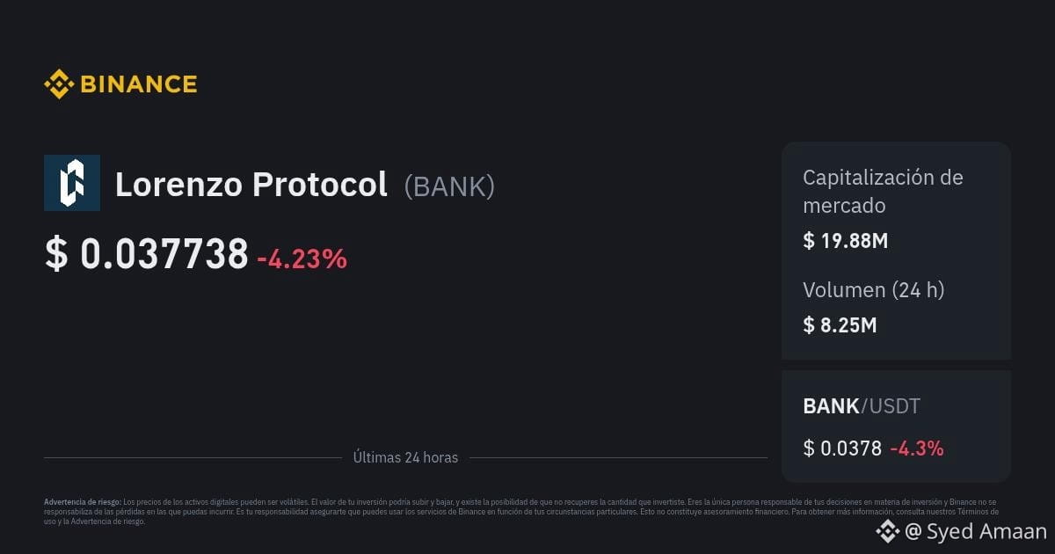Click the Últimas 24 horas label
Viewport: 1055px width, 554px height.
point(405,457)
